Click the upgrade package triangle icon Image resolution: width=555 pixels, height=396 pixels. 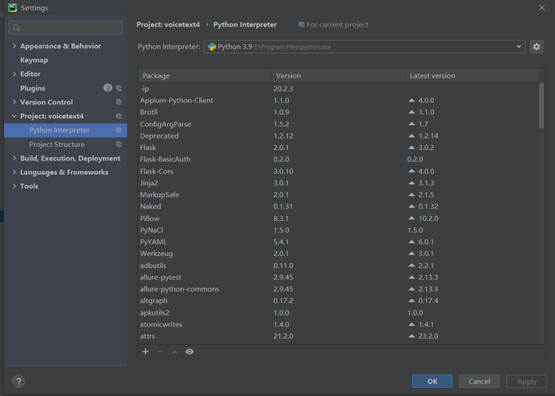tap(175, 351)
